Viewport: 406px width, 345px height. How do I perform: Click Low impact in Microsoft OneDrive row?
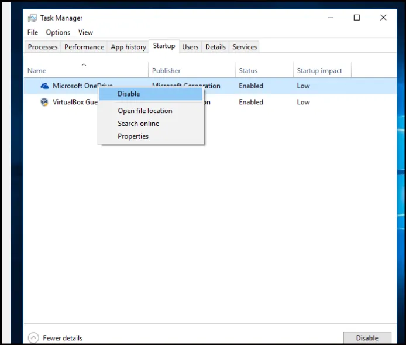point(303,86)
